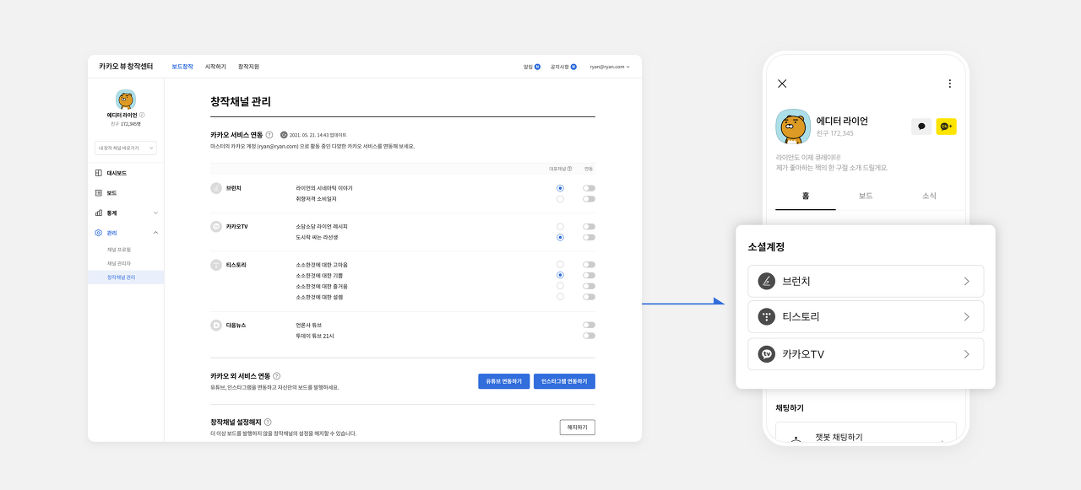1081x490 pixels.
Task: Switch to 시작하기 top tab
Action: [x=215, y=67]
